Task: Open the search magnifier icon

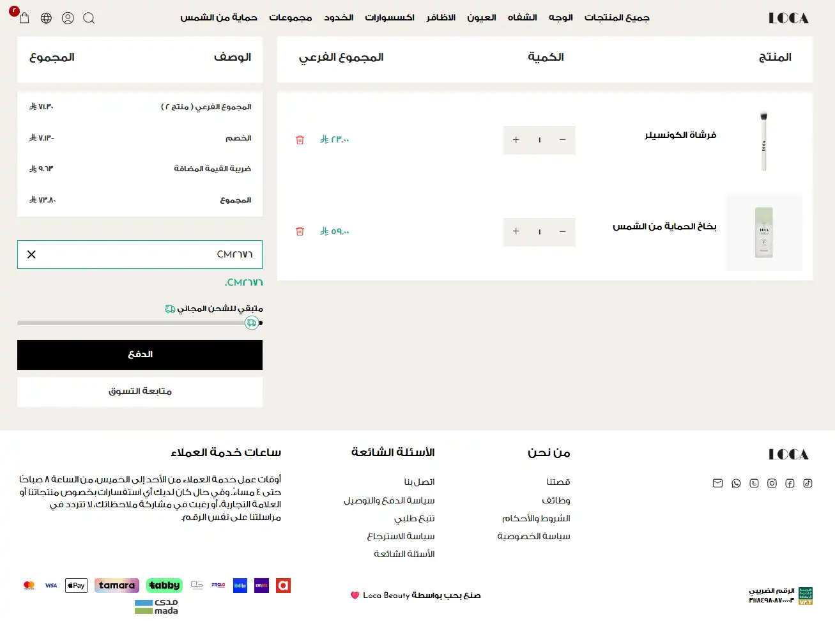Action: pos(89,18)
